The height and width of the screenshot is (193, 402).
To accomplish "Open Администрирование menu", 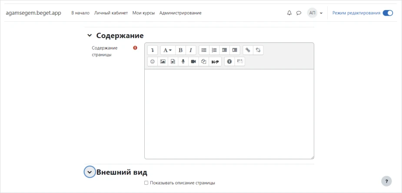I will click(180, 13).
